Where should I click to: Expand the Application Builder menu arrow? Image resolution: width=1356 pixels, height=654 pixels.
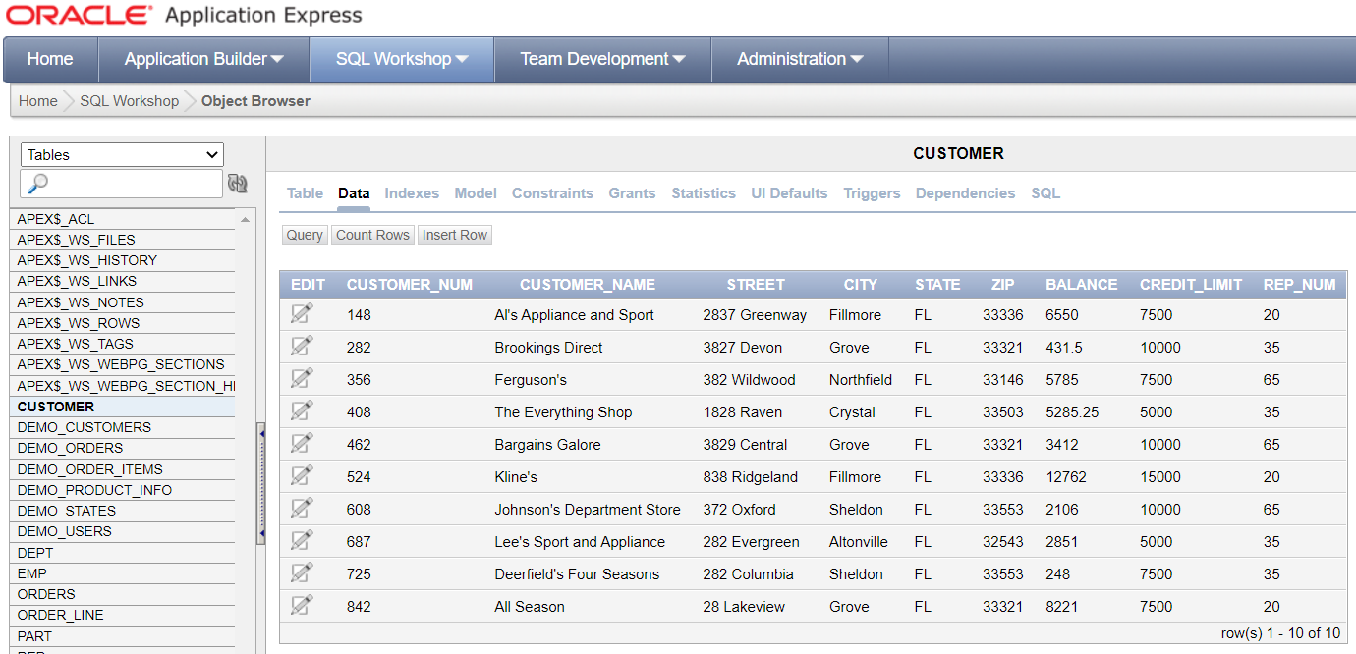coord(277,60)
